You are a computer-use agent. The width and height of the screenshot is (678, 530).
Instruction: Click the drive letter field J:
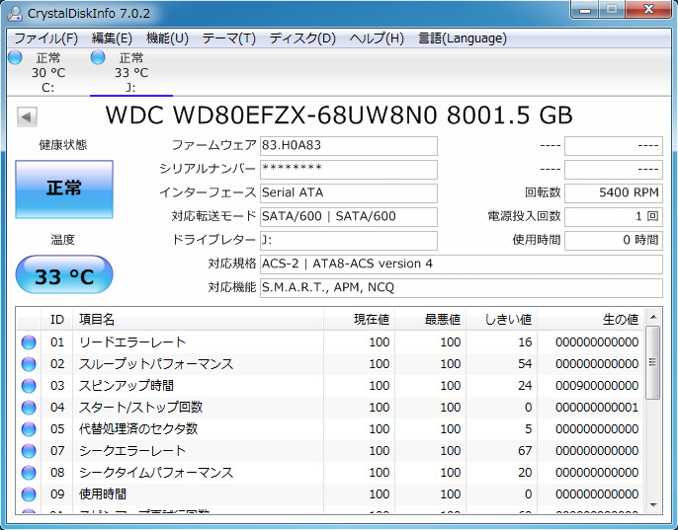pyautogui.click(x=349, y=241)
